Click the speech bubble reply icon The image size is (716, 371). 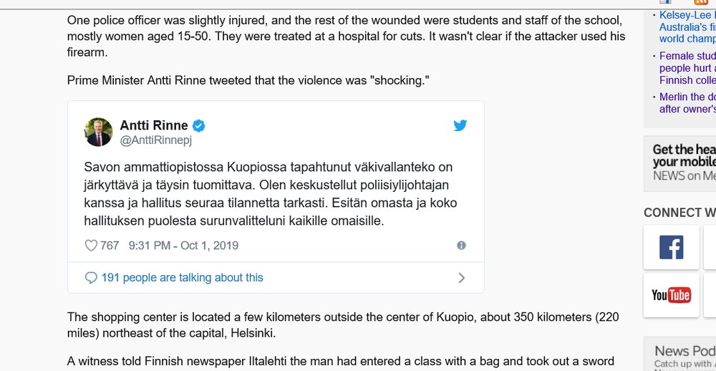91,278
